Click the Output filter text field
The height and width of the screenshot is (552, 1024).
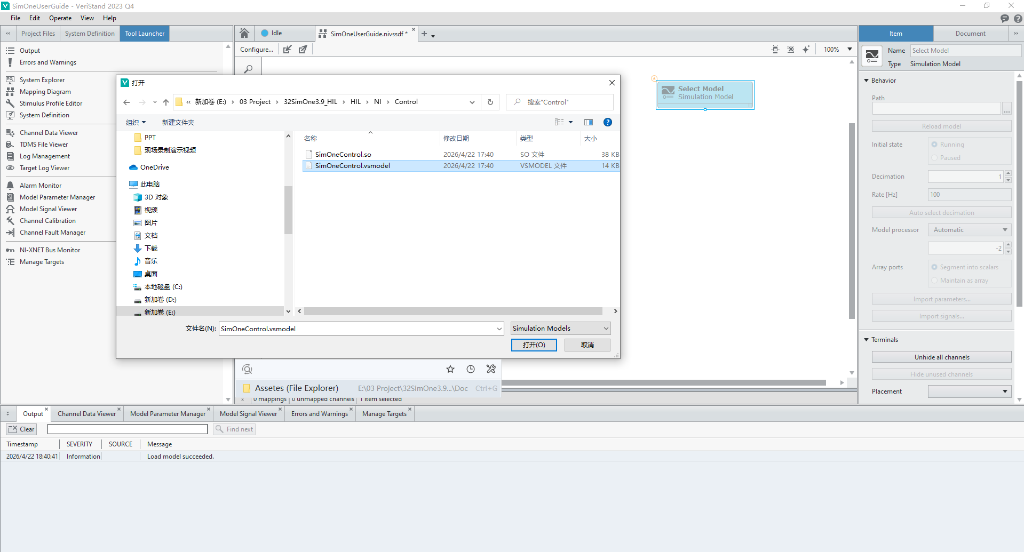click(128, 429)
